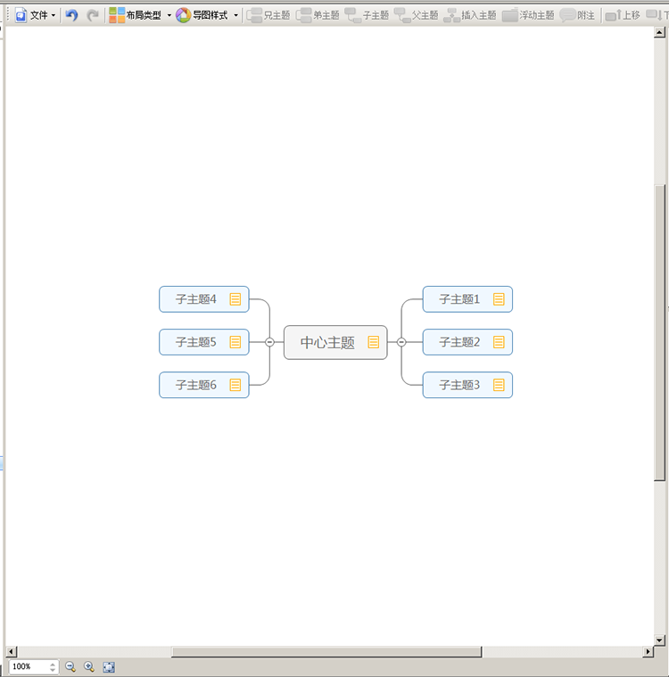
Task: Collapse the right branch of 中心主题
Action: [401, 342]
